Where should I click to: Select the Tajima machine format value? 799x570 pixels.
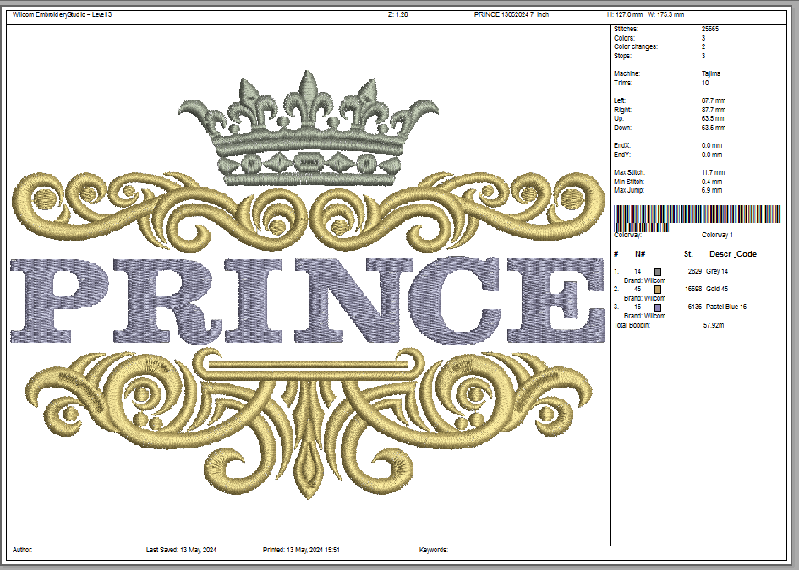click(711, 73)
